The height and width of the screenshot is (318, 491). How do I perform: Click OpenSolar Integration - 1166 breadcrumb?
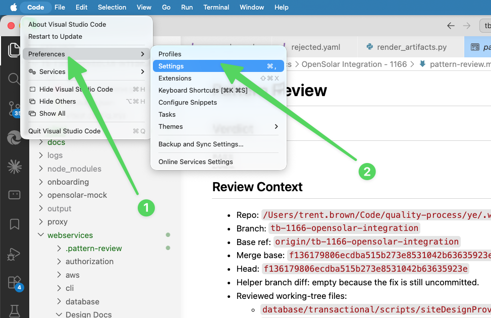point(354,64)
